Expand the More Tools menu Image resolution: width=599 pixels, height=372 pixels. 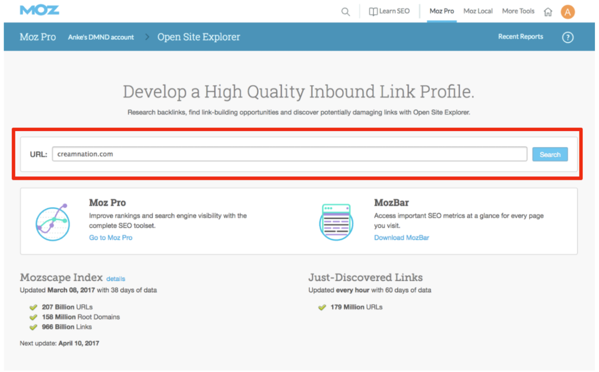click(518, 11)
